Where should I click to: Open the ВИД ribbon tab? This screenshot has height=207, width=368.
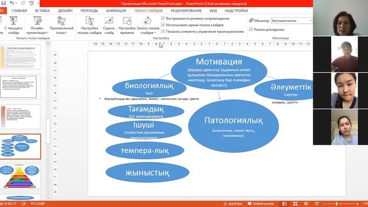coord(213,10)
